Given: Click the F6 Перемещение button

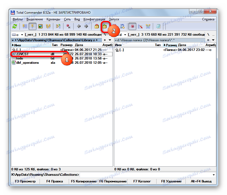Looking at the screenshot, I should (113, 181).
